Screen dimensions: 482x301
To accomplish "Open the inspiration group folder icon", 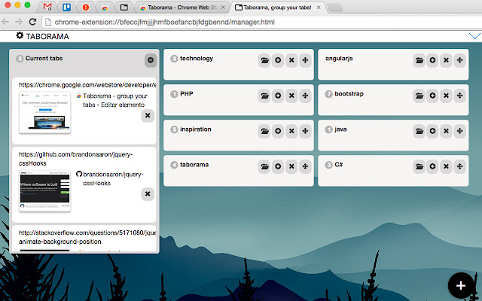I will point(264,131).
